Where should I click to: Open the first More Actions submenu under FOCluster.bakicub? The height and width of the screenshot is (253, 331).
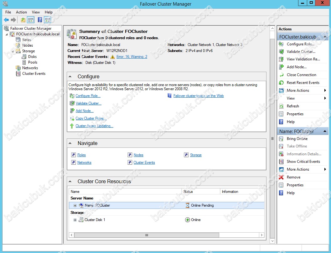point(303,90)
